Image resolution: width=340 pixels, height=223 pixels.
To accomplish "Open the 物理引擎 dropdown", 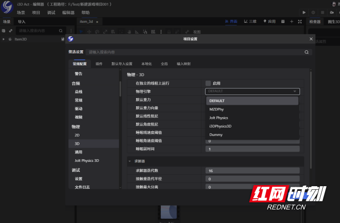I will click(252, 91).
